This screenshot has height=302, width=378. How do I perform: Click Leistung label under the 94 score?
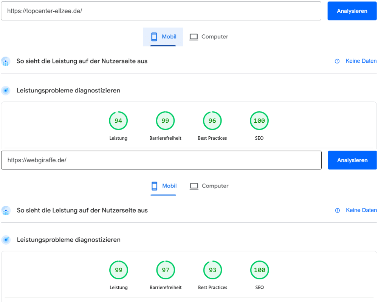point(118,138)
